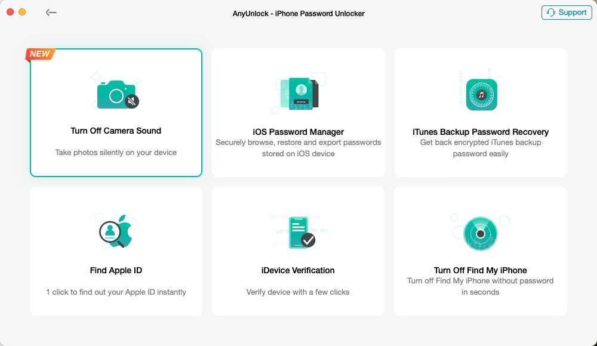Close the window with the red button
The height and width of the screenshot is (346, 597).
click(10, 12)
